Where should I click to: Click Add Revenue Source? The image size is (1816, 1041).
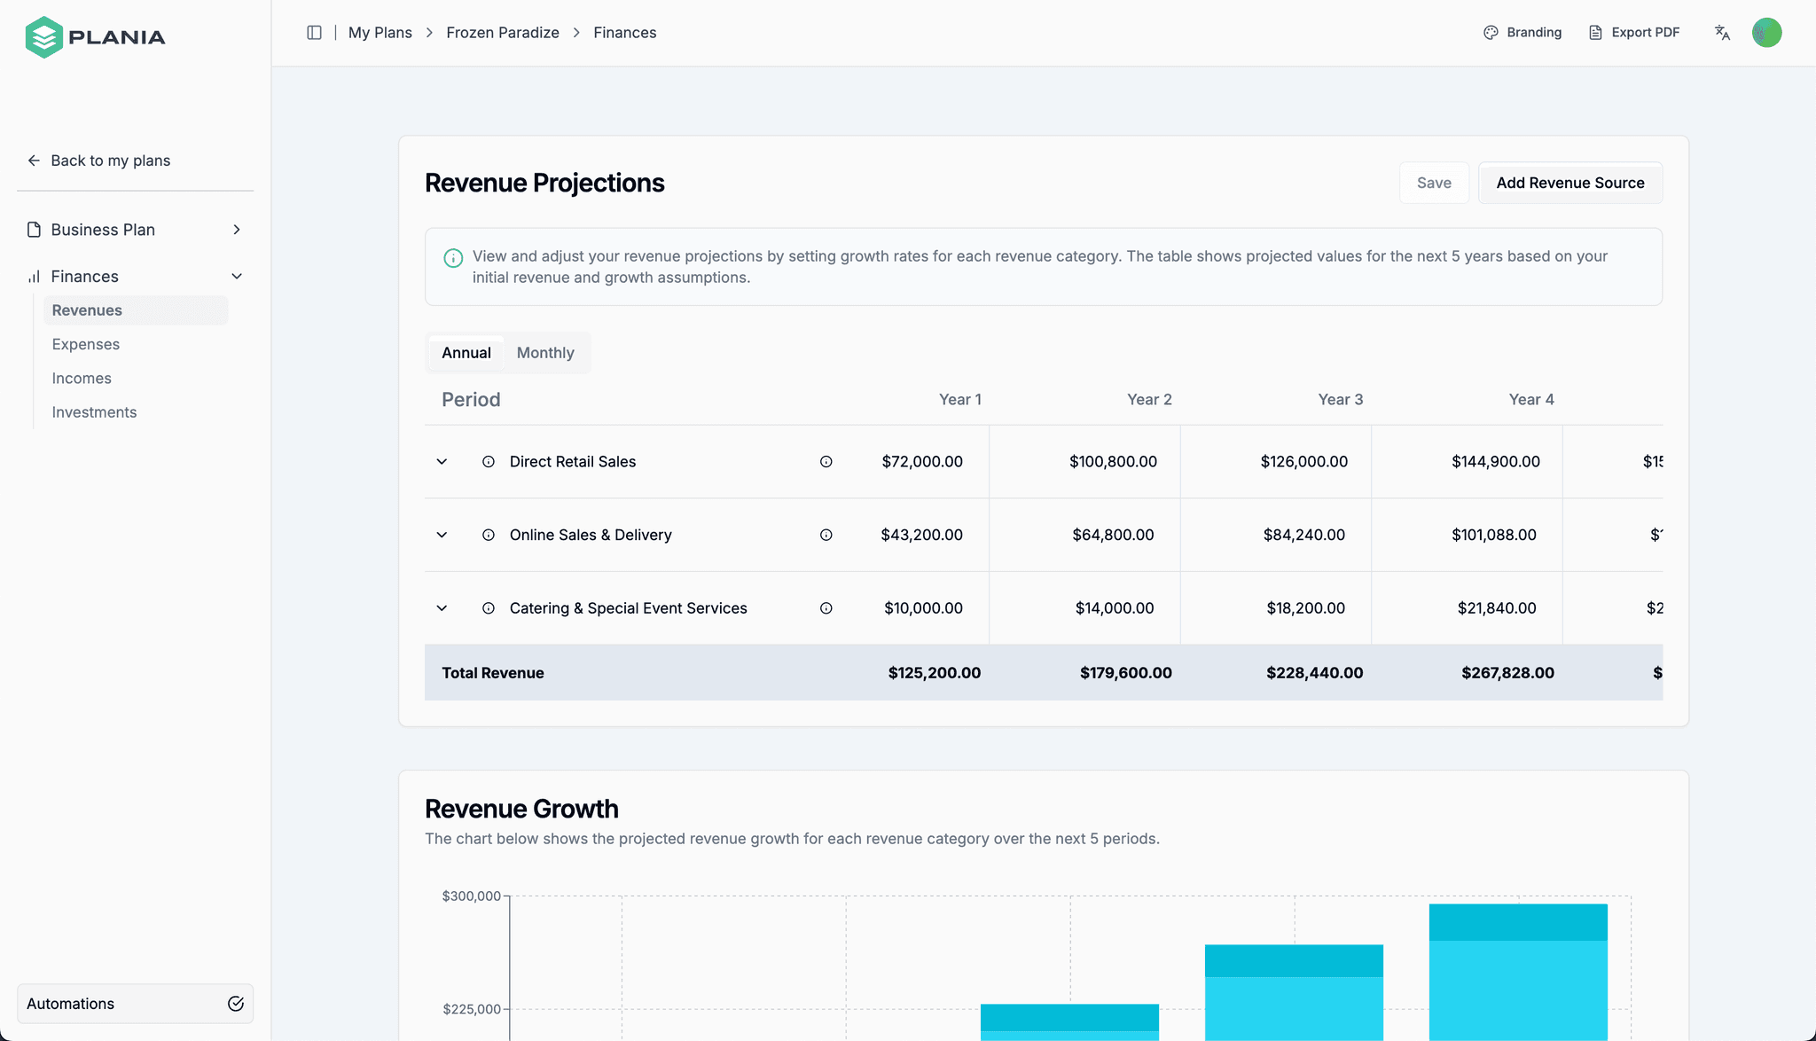(1569, 183)
